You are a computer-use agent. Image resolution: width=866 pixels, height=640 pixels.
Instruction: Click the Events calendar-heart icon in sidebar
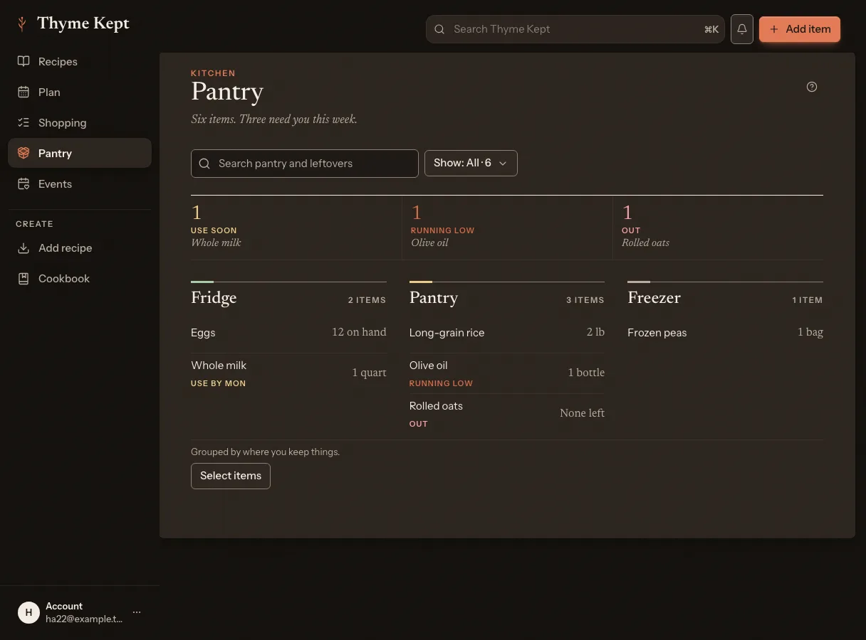point(24,183)
